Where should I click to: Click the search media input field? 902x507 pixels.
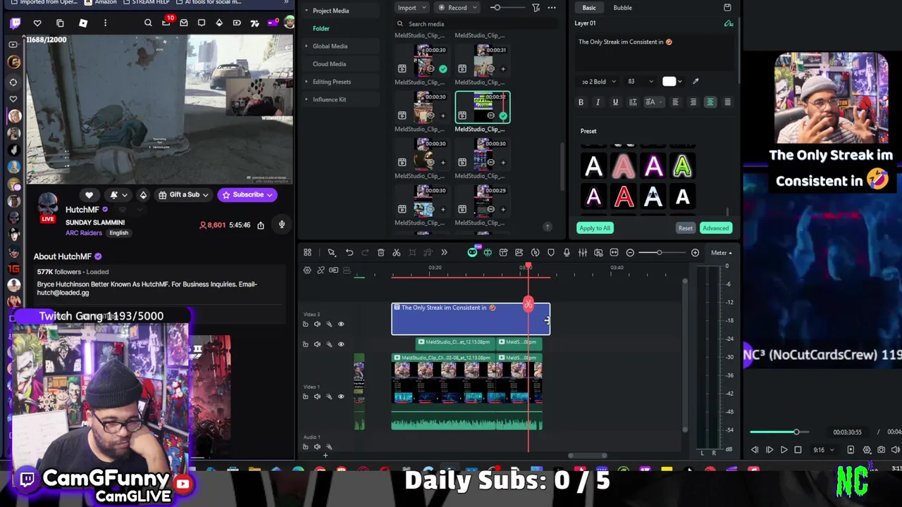tap(476, 24)
